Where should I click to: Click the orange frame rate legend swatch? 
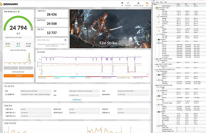(46, 77)
